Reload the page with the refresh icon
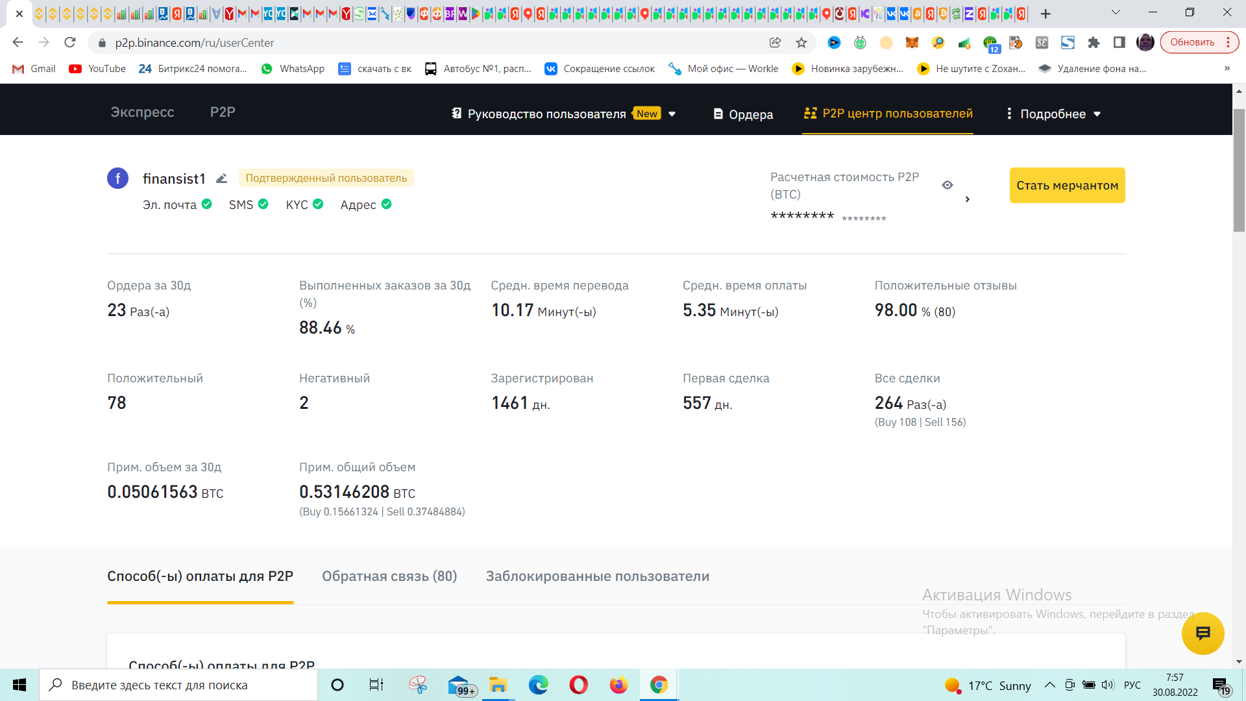Image resolution: width=1246 pixels, height=701 pixels. [x=70, y=43]
